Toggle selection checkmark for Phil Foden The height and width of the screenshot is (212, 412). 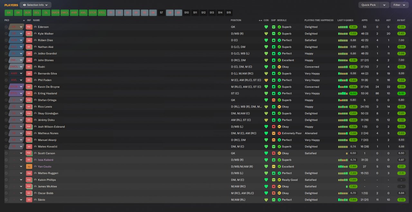[6, 80]
